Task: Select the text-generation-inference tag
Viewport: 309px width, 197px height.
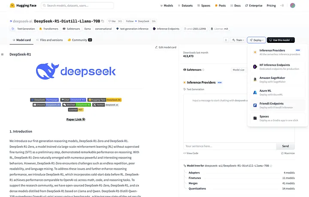Action: [x=132, y=29]
